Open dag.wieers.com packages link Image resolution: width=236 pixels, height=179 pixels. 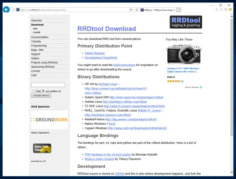tap(131, 119)
